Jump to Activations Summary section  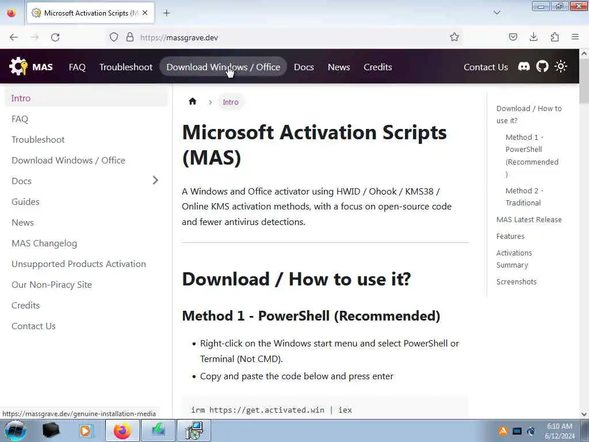click(x=514, y=258)
